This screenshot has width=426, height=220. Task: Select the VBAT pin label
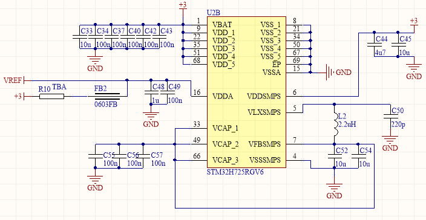pos(222,25)
